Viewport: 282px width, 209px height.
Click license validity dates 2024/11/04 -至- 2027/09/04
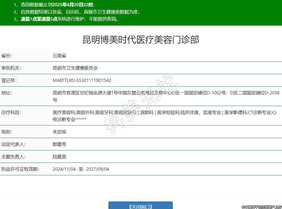(x=81, y=169)
